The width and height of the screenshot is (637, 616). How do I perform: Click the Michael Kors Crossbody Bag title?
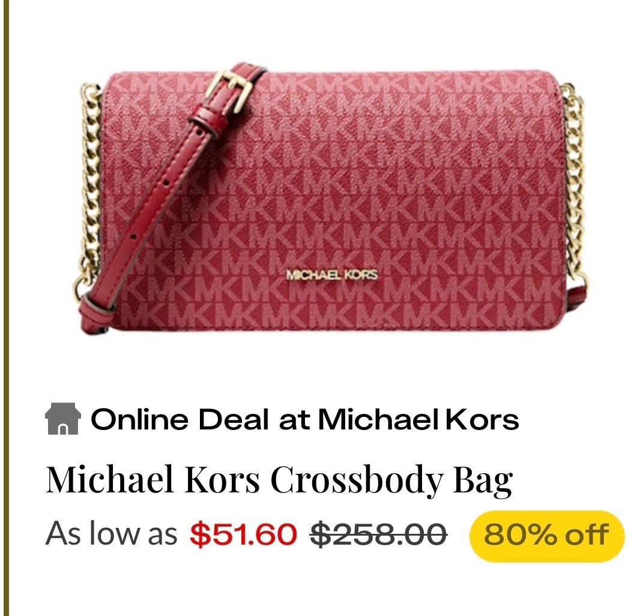coord(279,480)
